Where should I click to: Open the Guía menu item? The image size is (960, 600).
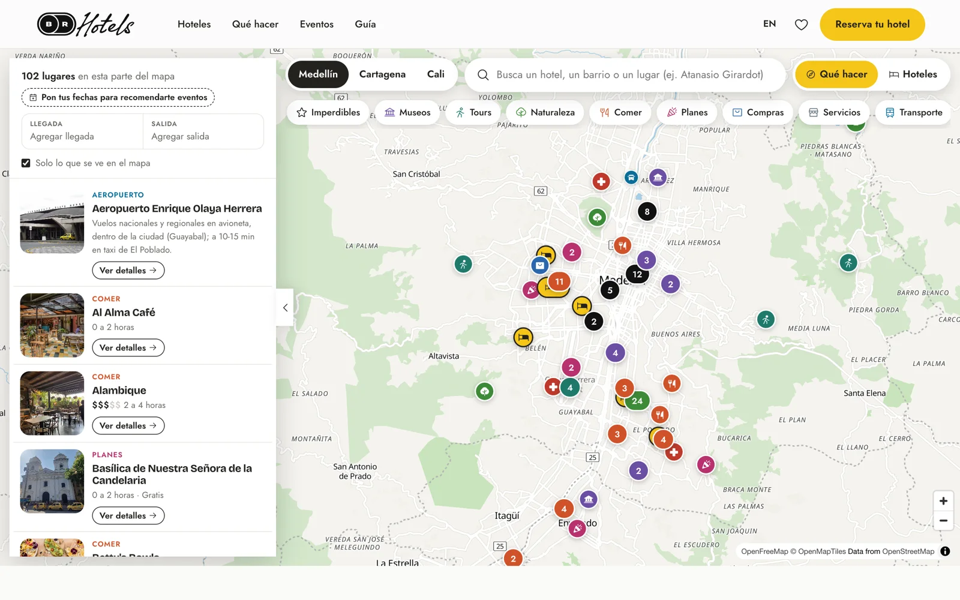[365, 25]
